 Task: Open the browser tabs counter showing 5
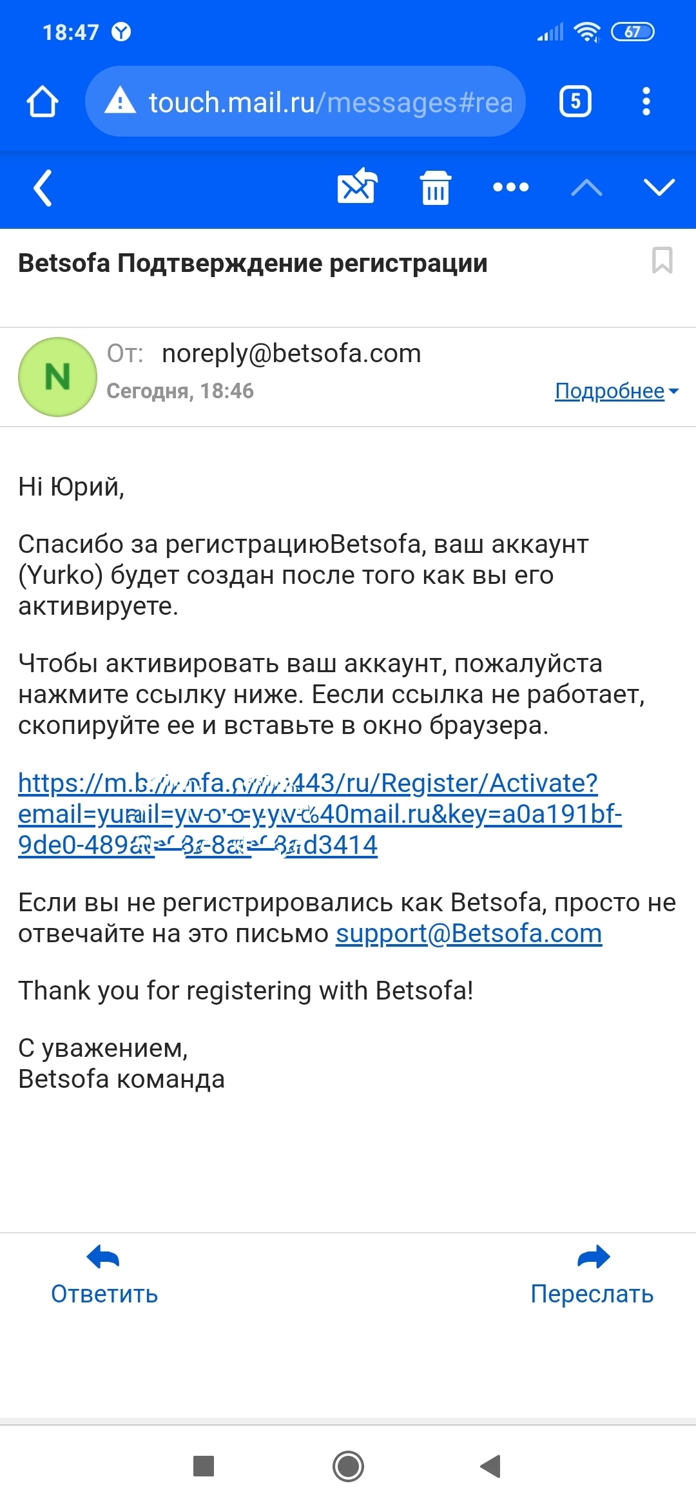point(575,102)
